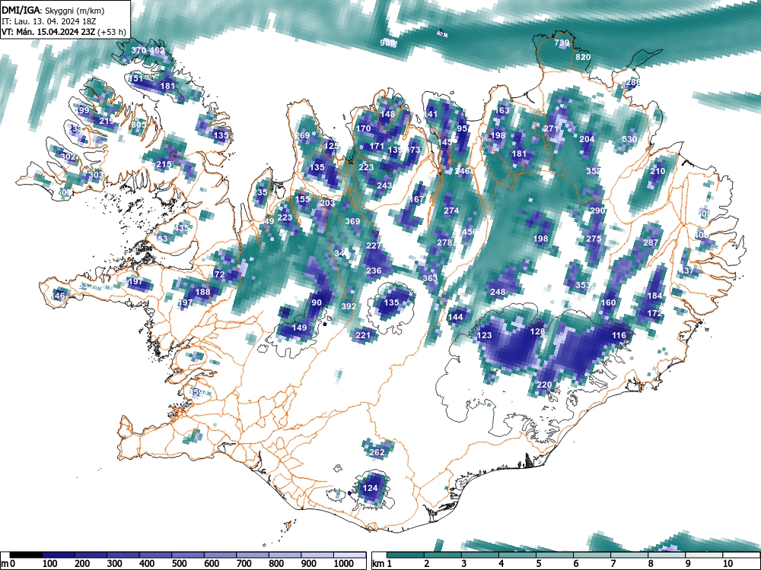Click the '392' visibility value
The width and height of the screenshot is (761, 570).
coord(349,306)
